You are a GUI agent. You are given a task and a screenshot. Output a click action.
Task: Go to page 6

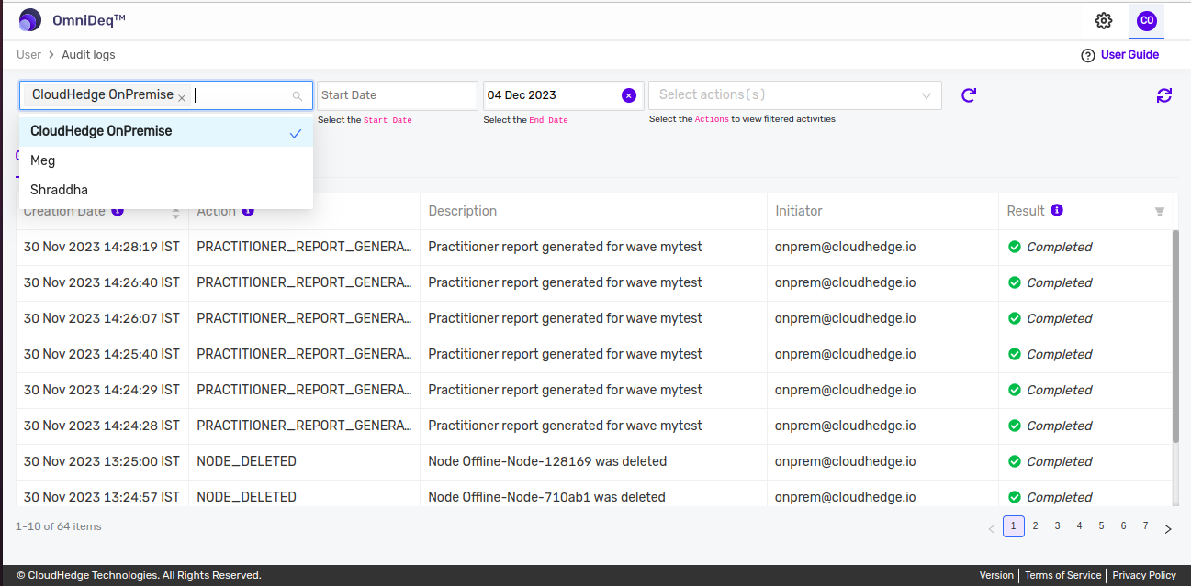(1123, 526)
